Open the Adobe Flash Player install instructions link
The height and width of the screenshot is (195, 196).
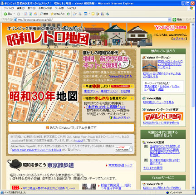pyautogui.click(x=37, y=150)
